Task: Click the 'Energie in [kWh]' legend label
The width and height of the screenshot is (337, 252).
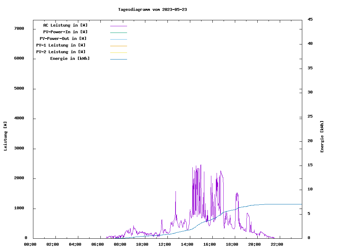Action: (70, 58)
